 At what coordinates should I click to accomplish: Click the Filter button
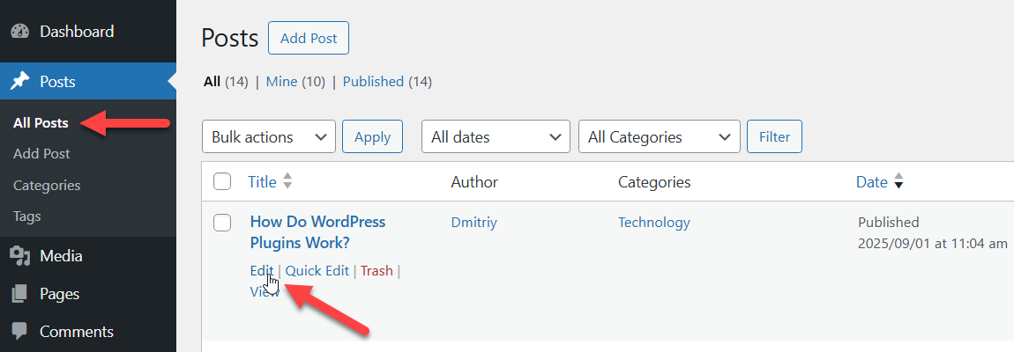(x=775, y=137)
